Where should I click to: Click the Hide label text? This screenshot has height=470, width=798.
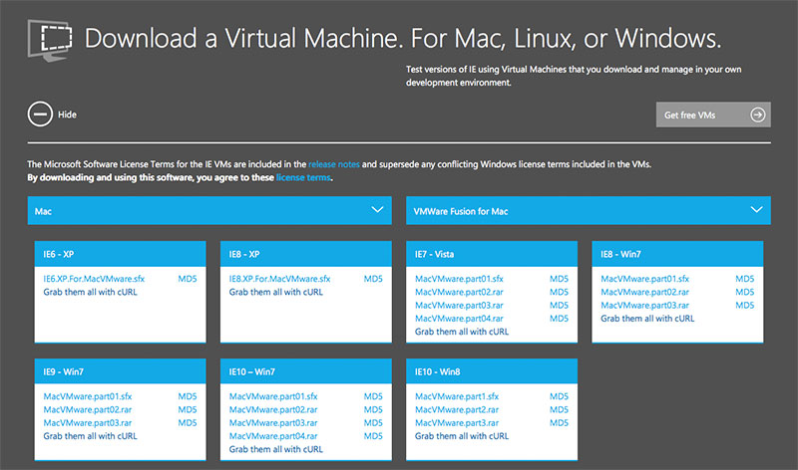[x=67, y=115]
